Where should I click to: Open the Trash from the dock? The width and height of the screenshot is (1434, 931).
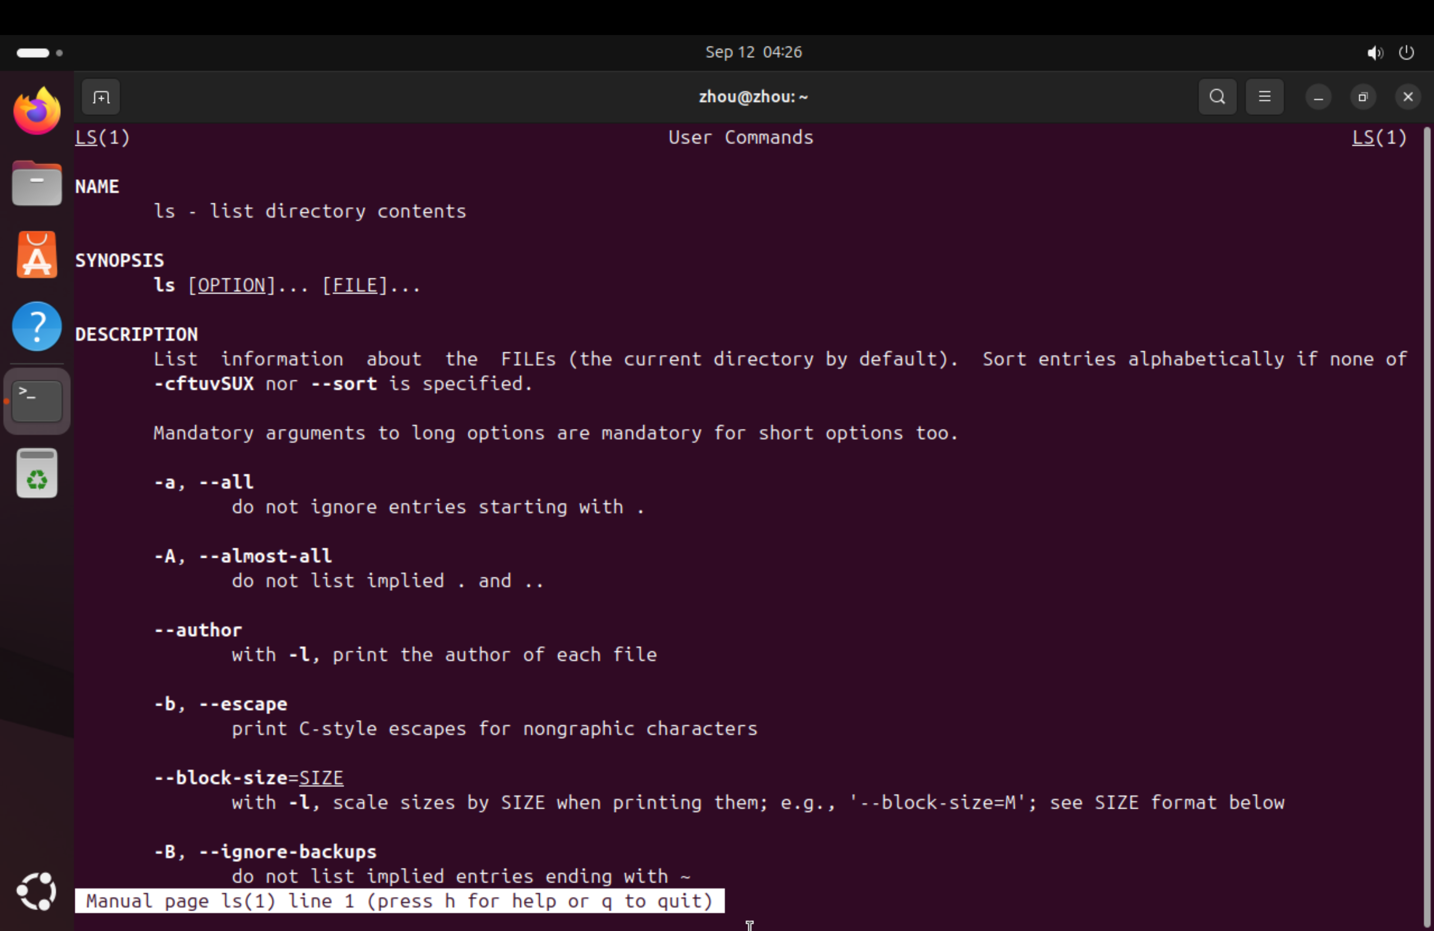pyautogui.click(x=37, y=474)
